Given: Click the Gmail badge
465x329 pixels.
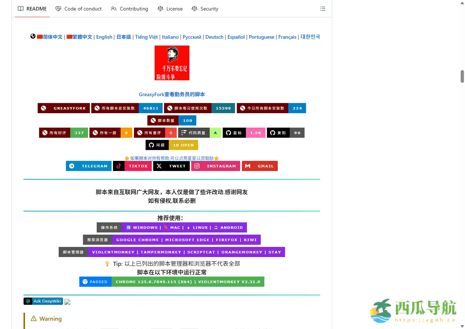Looking at the screenshot, I should pyautogui.click(x=260, y=166).
